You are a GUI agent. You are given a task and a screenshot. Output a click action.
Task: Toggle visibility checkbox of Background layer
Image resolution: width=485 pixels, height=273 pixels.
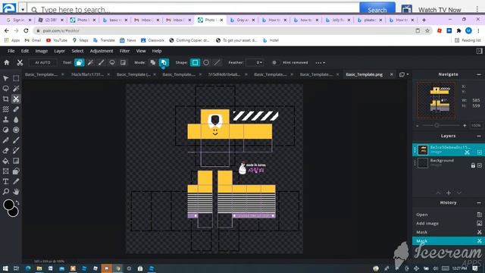(x=480, y=165)
